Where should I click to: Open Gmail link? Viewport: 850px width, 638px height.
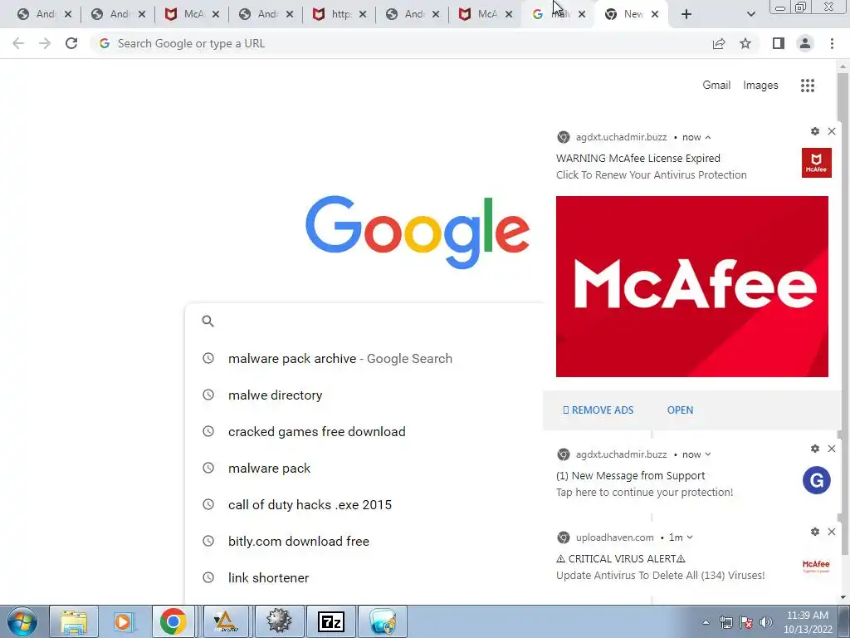[716, 86]
